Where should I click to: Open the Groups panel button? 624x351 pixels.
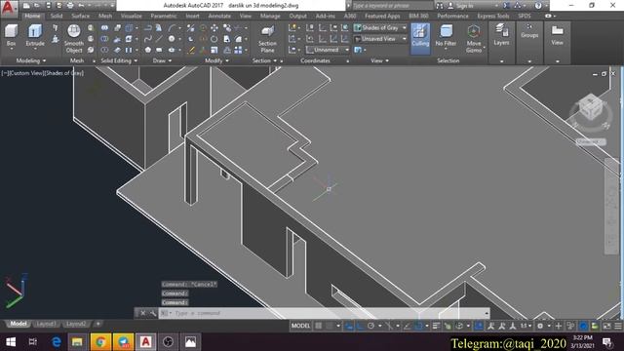(x=529, y=31)
